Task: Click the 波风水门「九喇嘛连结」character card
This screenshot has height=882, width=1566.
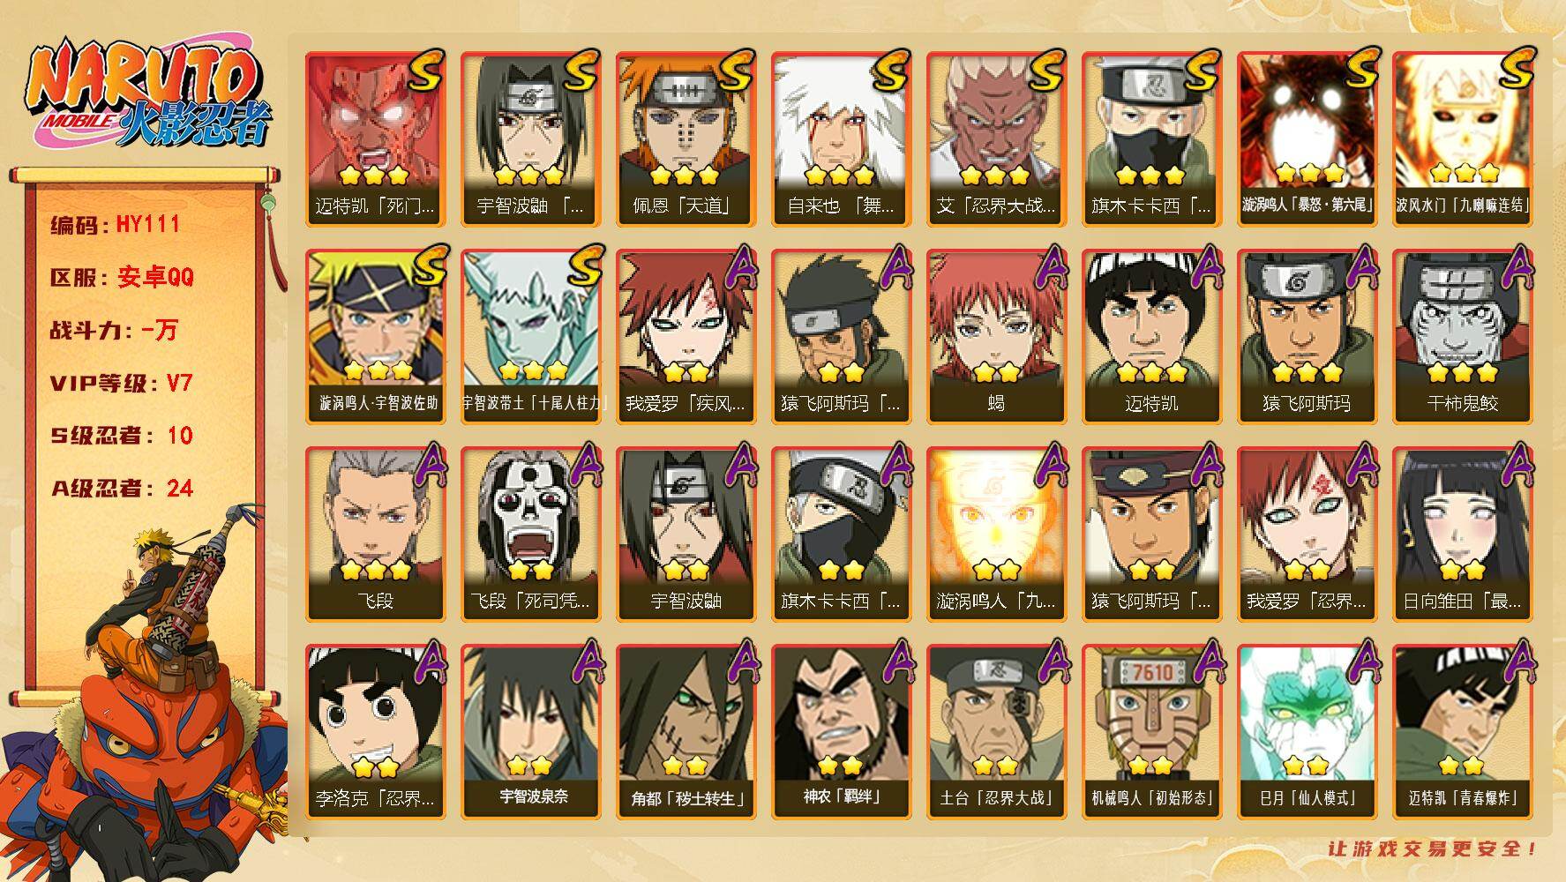Action: 1462,138
